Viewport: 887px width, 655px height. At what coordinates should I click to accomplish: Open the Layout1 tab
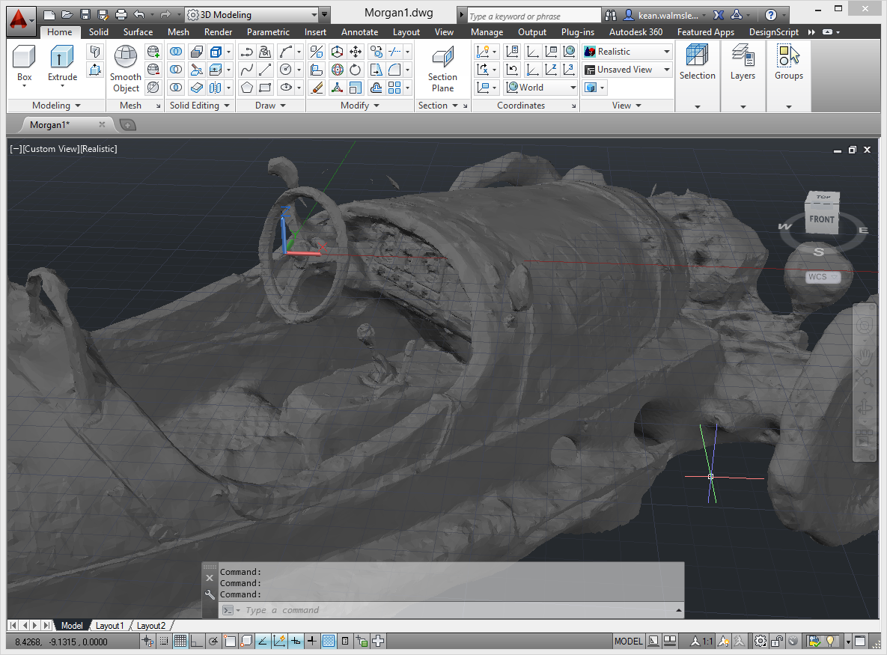pos(109,626)
